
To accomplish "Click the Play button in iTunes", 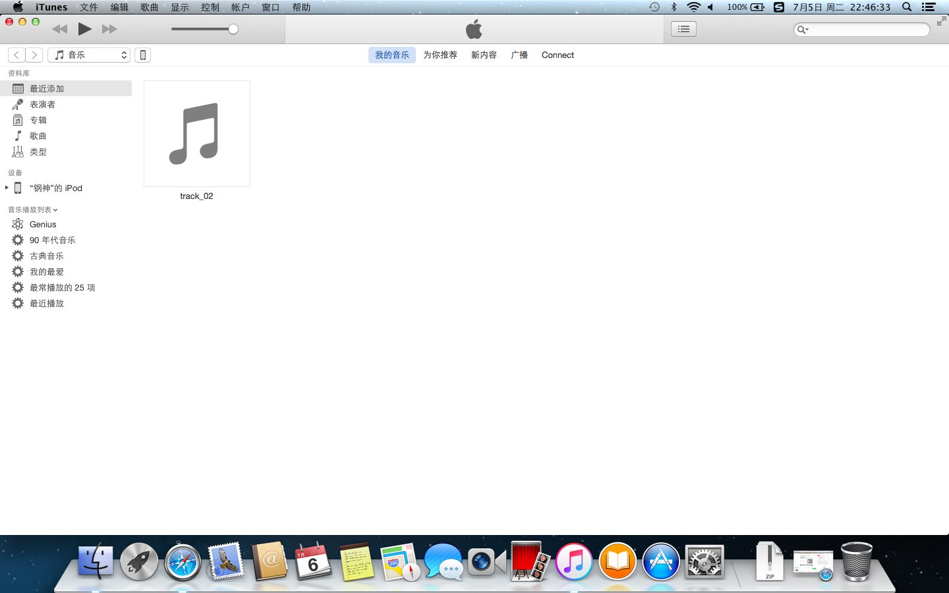I will [84, 29].
